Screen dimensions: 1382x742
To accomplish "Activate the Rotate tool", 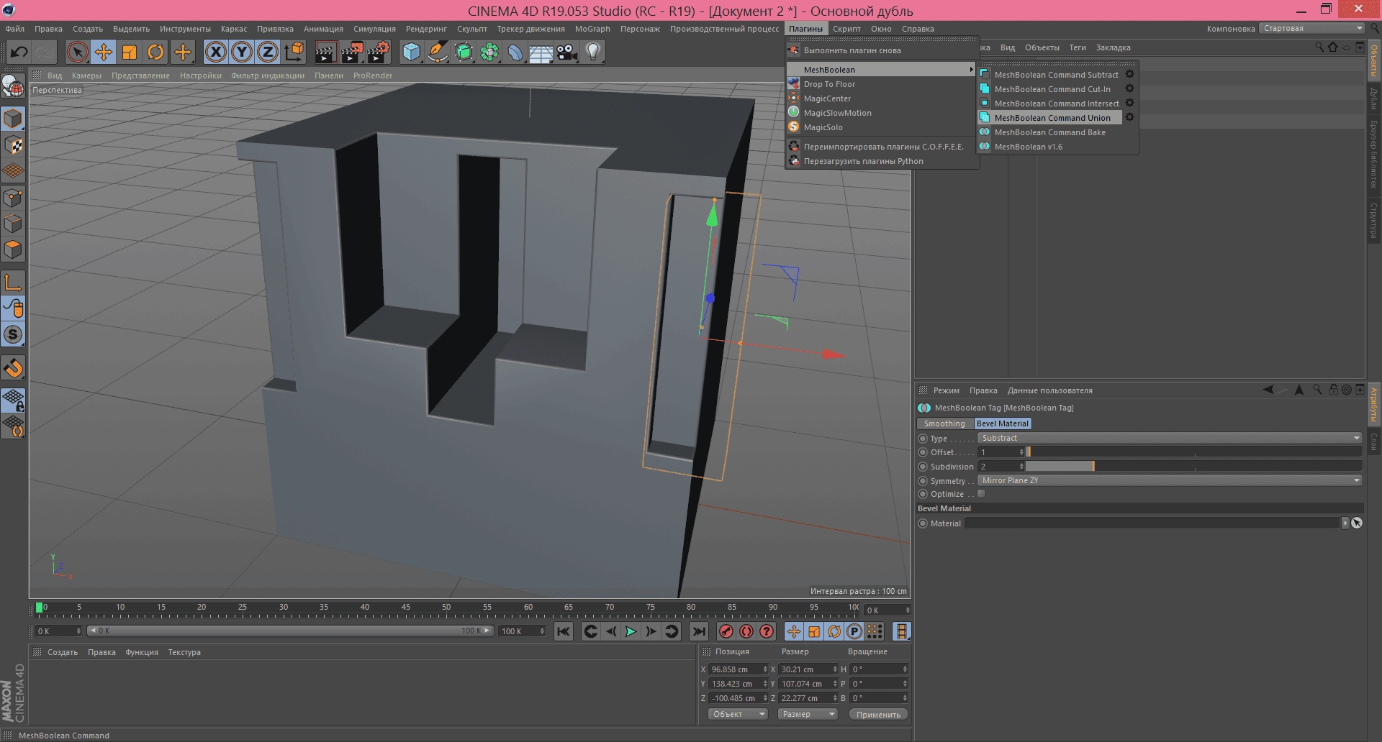I will pos(155,52).
